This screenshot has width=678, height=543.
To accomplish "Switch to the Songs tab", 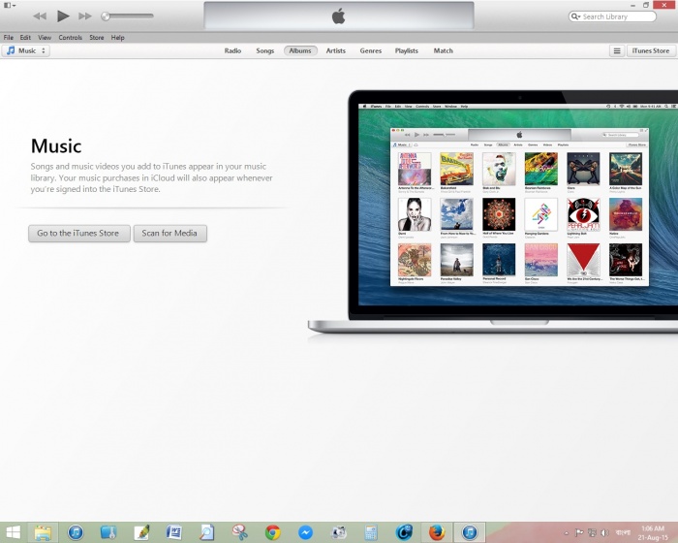I will (265, 50).
